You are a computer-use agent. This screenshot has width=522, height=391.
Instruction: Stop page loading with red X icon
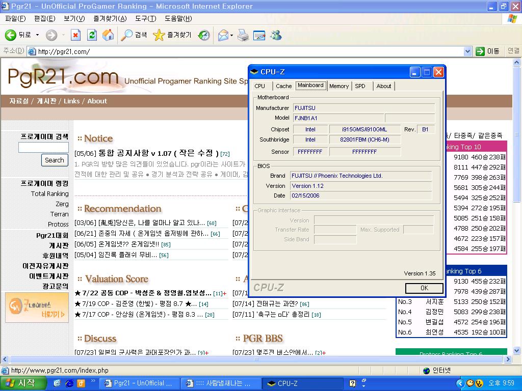tap(76, 35)
